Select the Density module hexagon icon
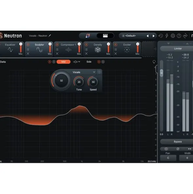This screenshot has height=194, width=193. 98,50
